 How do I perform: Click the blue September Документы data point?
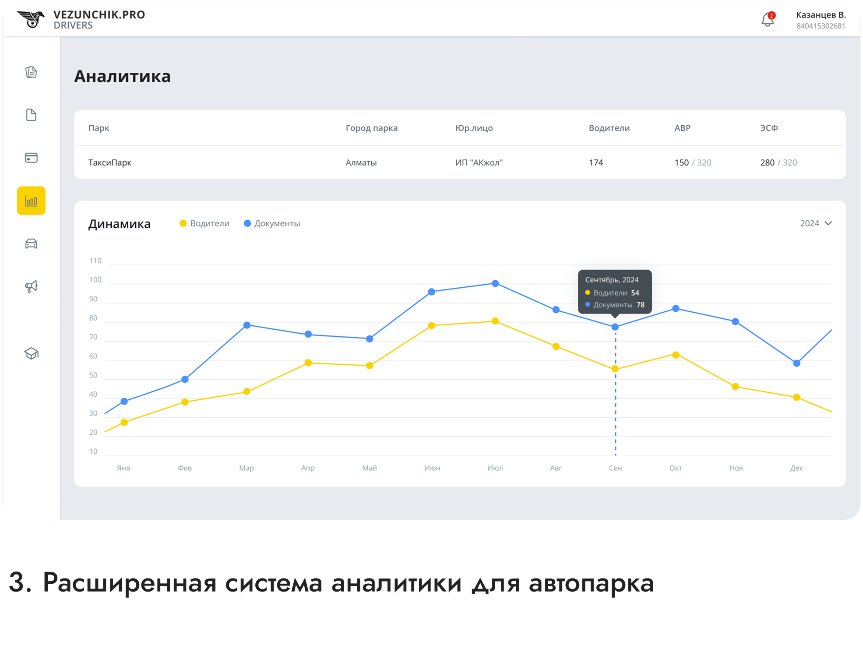(x=615, y=327)
